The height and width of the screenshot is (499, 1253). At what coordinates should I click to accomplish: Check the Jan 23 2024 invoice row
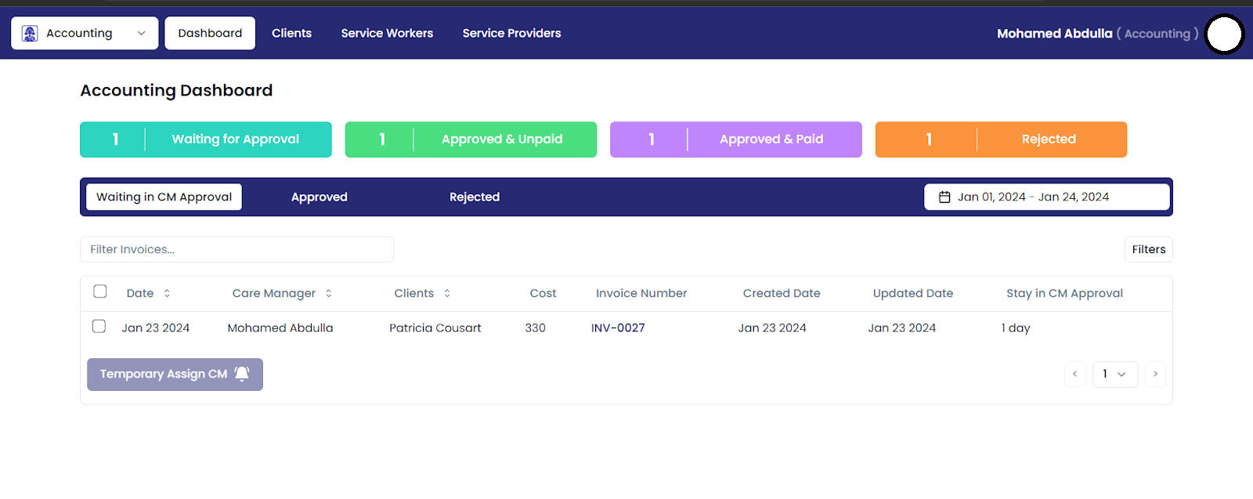point(99,327)
